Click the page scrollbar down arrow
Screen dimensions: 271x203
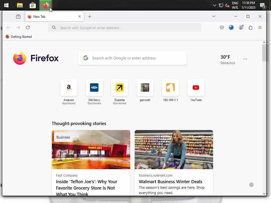tap(264, 194)
